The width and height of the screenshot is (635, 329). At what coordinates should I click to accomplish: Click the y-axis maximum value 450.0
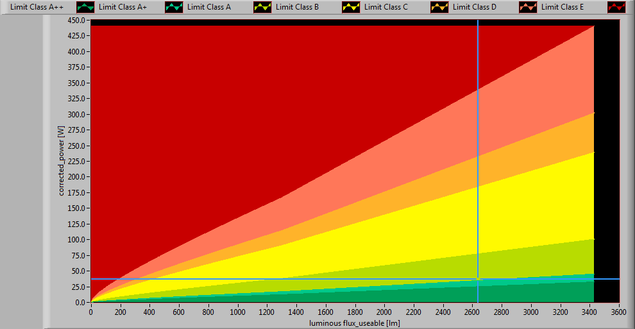76,20
